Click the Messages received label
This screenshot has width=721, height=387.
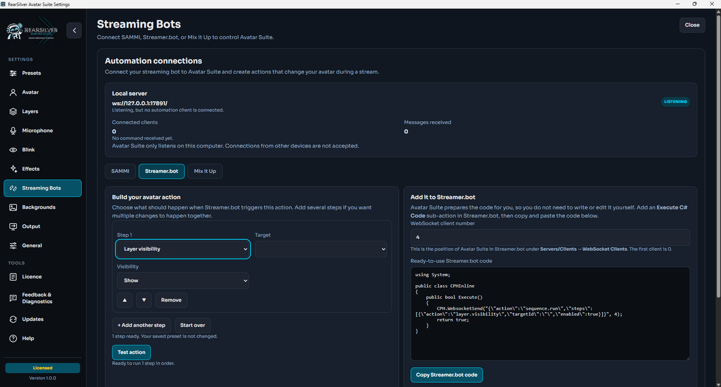pos(428,122)
